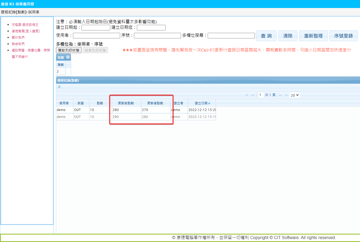The image size is (360, 242).
Task: Click the 清除 clear button
Action: (x=288, y=36)
